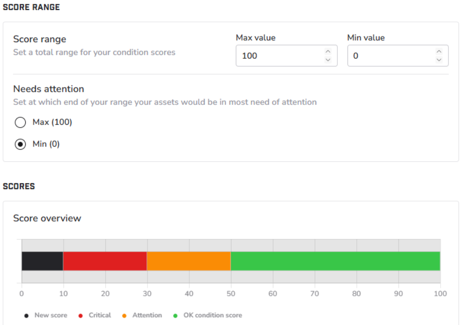Toggle the New score legend dot
The image size is (462, 325).
[x=27, y=316]
